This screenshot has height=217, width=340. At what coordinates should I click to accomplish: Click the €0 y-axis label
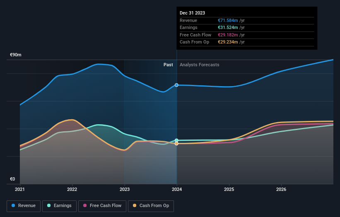12,179
